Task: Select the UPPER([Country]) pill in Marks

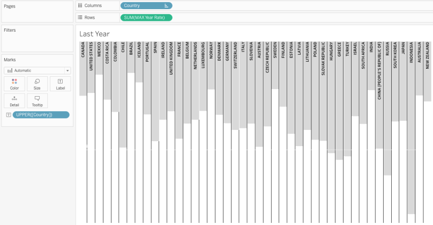Action: [x=41, y=115]
